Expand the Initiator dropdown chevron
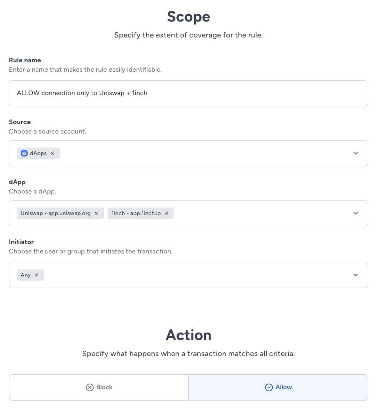 click(356, 275)
